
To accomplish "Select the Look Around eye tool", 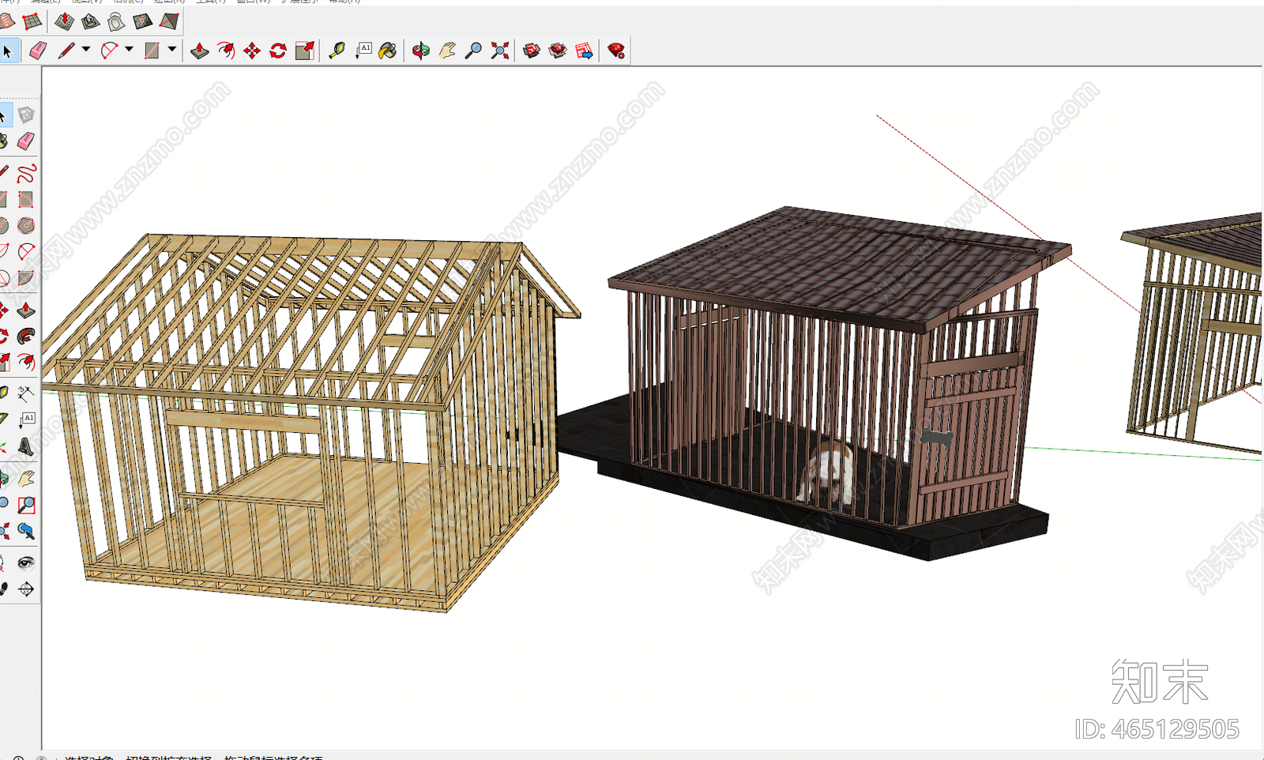I will (26, 562).
